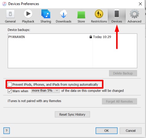146x138 pixels.
Task: Click the iTunes logo in title bar
Action: [x=4, y=4]
